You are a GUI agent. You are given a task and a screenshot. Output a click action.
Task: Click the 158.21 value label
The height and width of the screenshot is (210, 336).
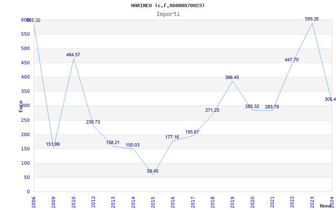point(113,142)
